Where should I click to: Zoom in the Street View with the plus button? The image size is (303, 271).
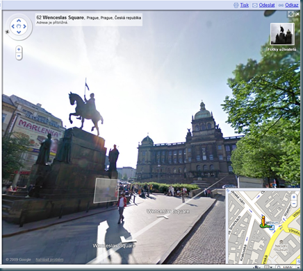19,49
